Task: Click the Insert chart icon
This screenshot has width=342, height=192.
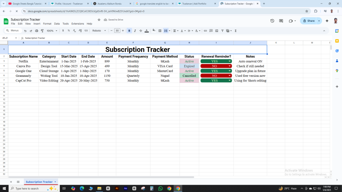Action: pyautogui.click(x=217, y=31)
